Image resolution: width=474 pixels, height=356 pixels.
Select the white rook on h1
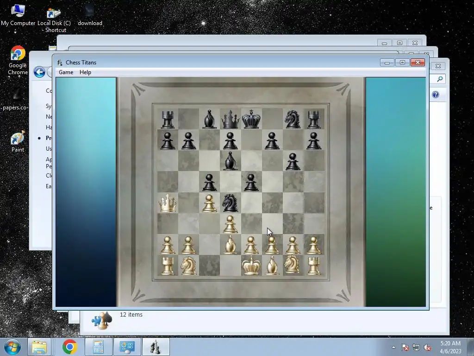pos(313,266)
